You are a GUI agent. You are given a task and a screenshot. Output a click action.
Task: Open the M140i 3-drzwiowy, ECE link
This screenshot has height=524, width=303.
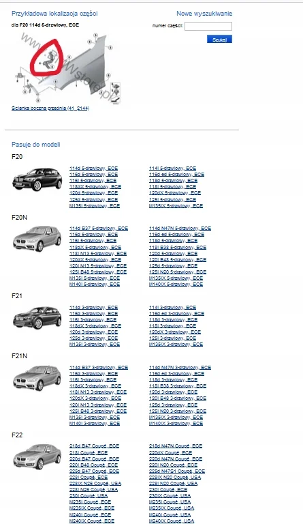click(95, 424)
